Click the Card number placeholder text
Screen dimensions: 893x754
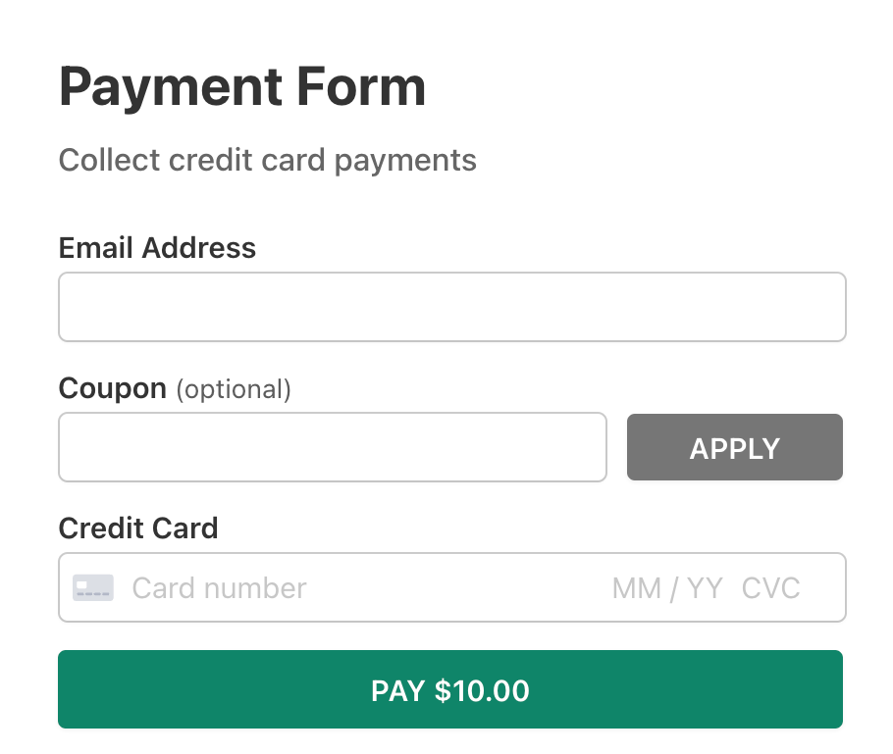218,587
